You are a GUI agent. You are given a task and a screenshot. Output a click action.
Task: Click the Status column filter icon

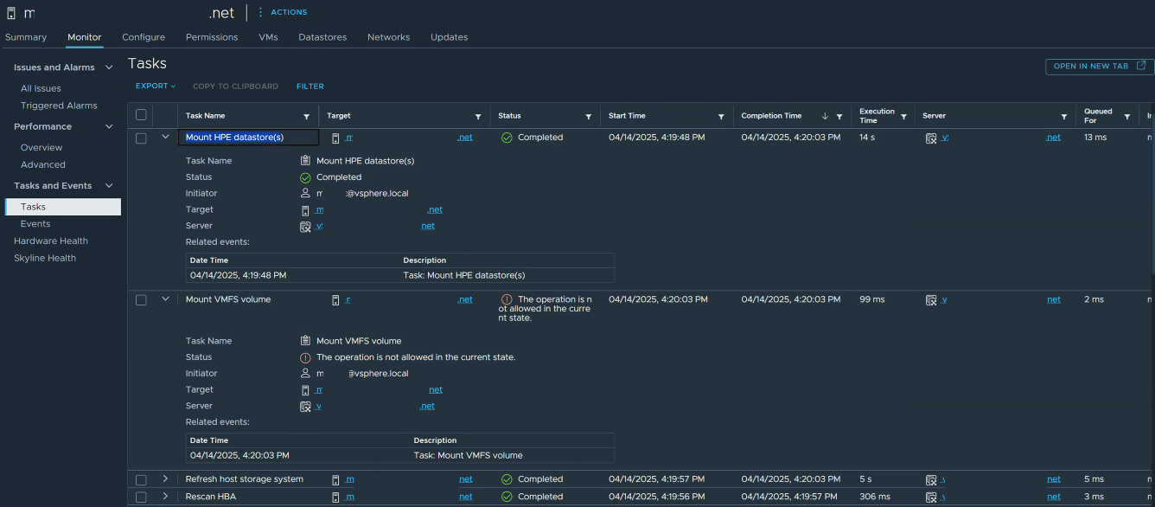tap(589, 117)
